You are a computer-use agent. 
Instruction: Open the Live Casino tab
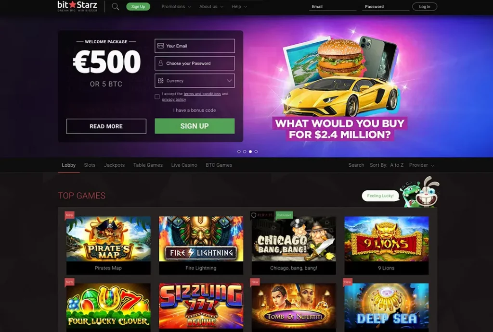point(184,165)
